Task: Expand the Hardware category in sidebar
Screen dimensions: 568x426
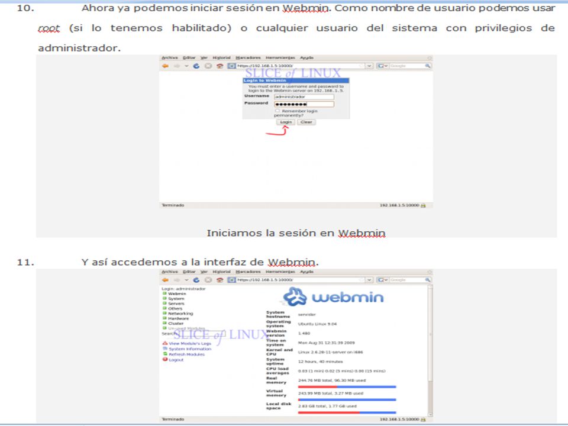Action: 164,318
